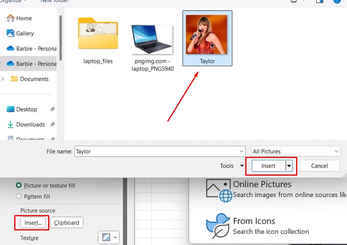Screen dimensions: 347x245
Task: Click New folder on the toolbar
Action: point(54,1)
